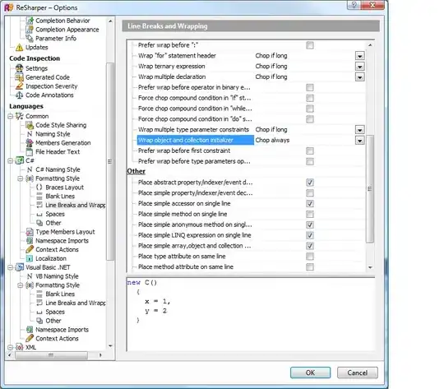Image resolution: width=444 pixels, height=389 pixels.
Task: Uncheck place abstract property/indexer/event checkbox
Action: click(310, 183)
